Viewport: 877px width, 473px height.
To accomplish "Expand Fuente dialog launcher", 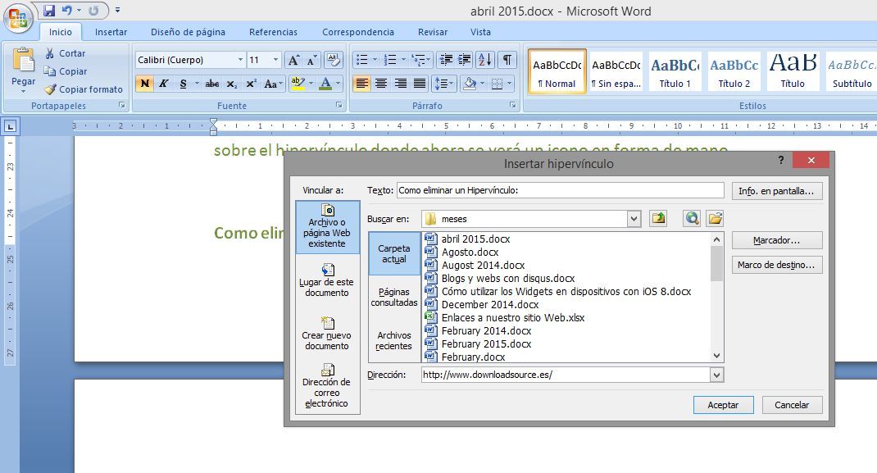I will (x=339, y=105).
